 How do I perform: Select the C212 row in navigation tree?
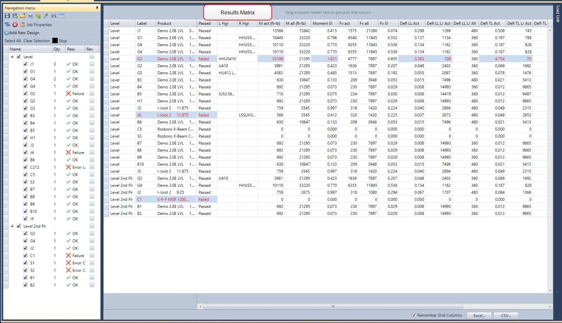click(x=51, y=167)
